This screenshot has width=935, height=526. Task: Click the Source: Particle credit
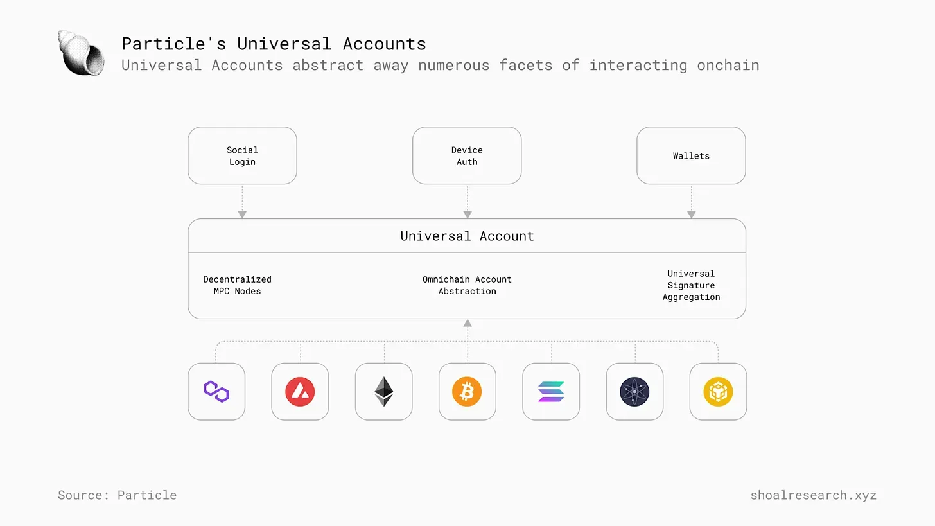click(x=117, y=495)
